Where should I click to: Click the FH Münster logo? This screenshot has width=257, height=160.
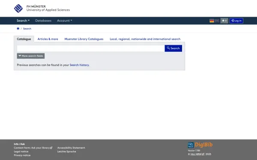[x=18, y=9]
